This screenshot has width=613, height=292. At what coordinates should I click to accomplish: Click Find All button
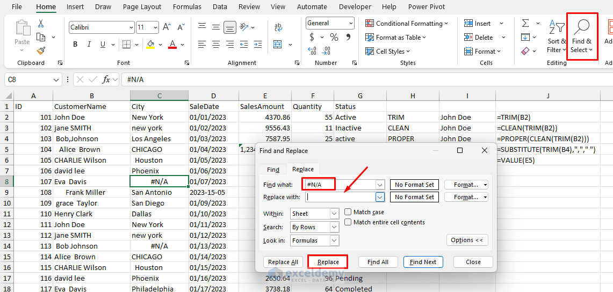pyautogui.click(x=378, y=262)
